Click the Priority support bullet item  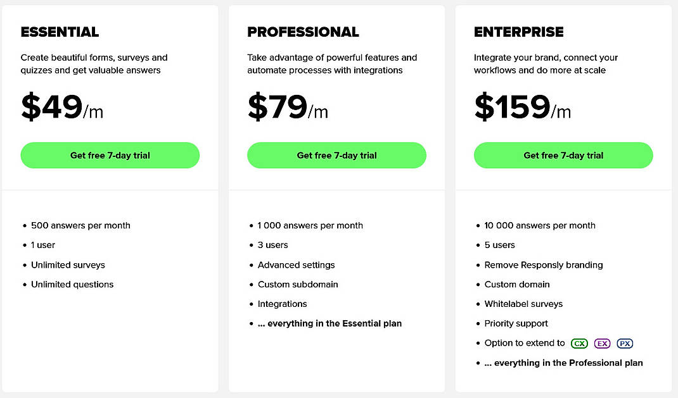(x=517, y=323)
